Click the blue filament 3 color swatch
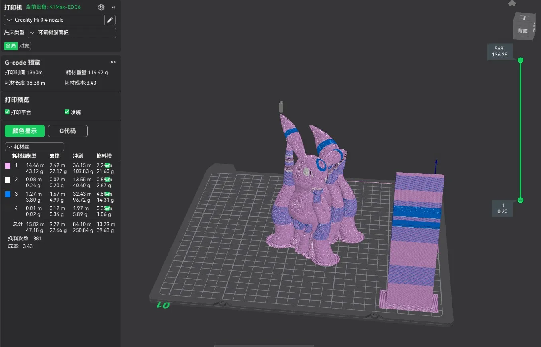Image resolution: width=541 pixels, height=347 pixels. coord(8,194)
